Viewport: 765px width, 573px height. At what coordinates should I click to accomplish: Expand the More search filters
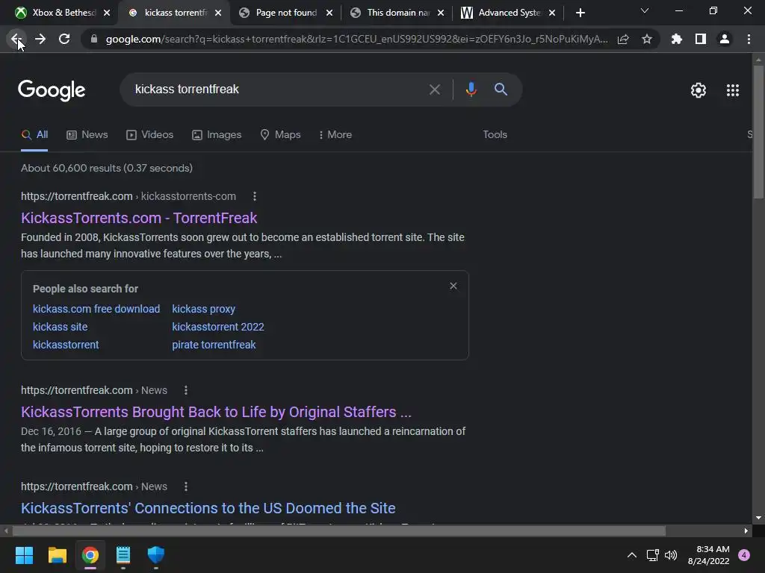pyautogui.click(x=335, y=135)
